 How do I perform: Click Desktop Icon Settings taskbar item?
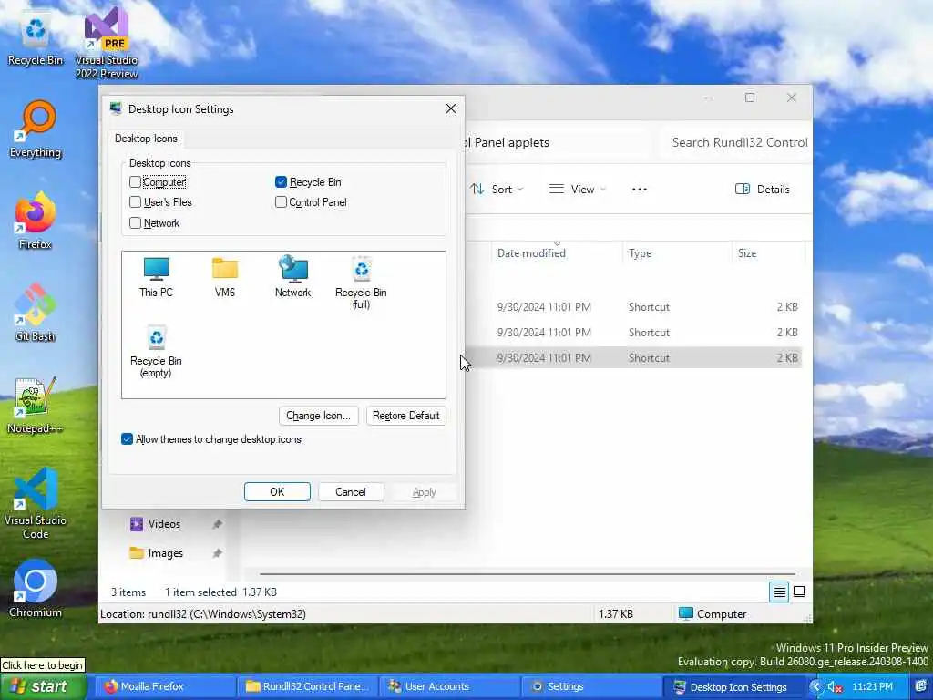click(733, 686)
